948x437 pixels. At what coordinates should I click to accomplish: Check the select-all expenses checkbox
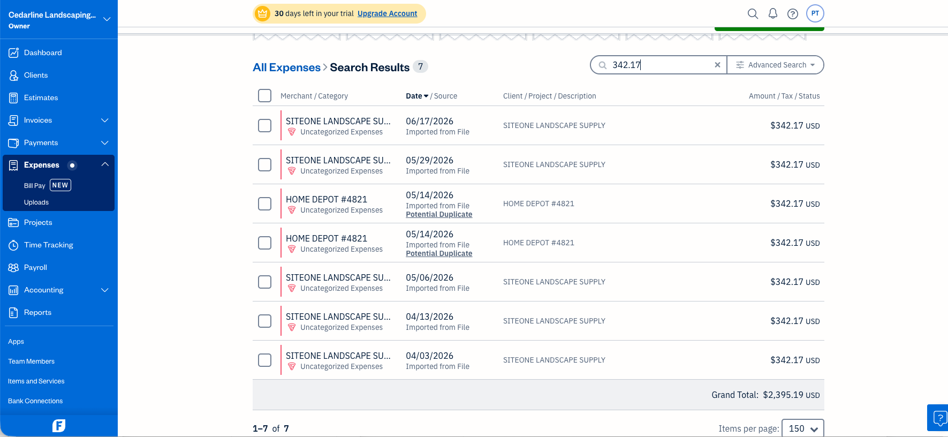pos(264,95)
